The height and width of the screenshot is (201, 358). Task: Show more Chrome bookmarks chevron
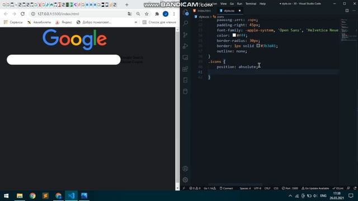136,22
